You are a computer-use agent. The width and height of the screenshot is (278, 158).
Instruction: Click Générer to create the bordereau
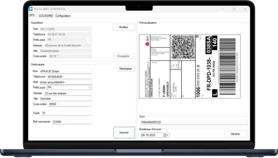point(235,134)
